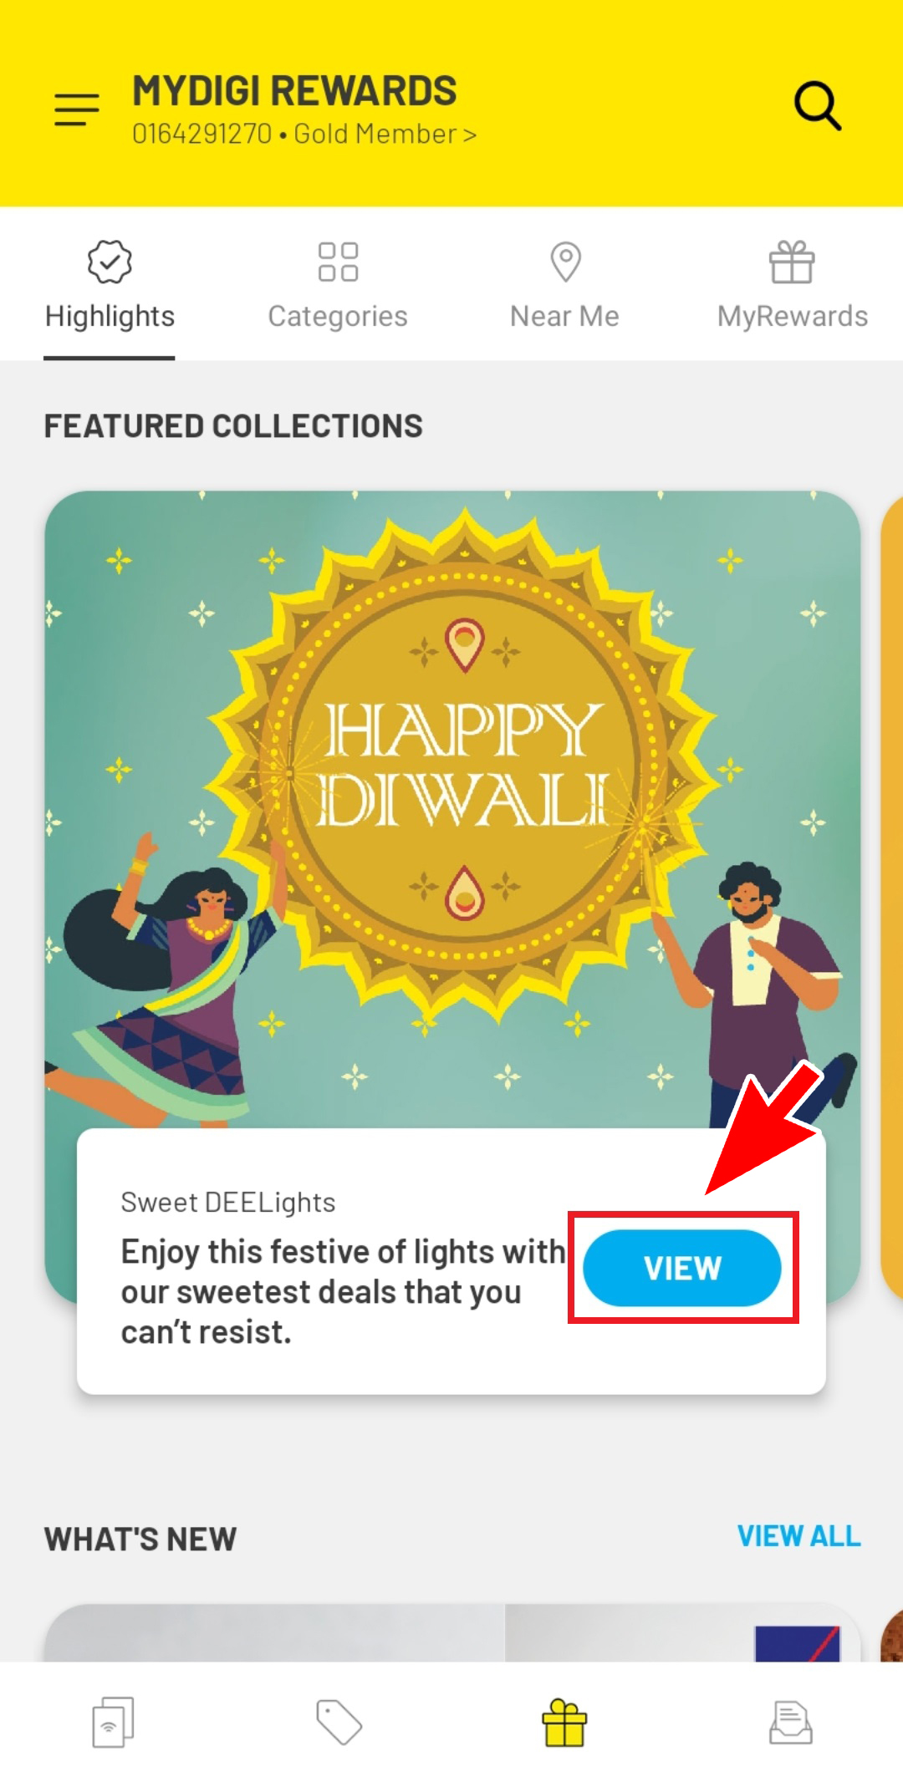Open the Categories grid icon

[x=338, y=262]
